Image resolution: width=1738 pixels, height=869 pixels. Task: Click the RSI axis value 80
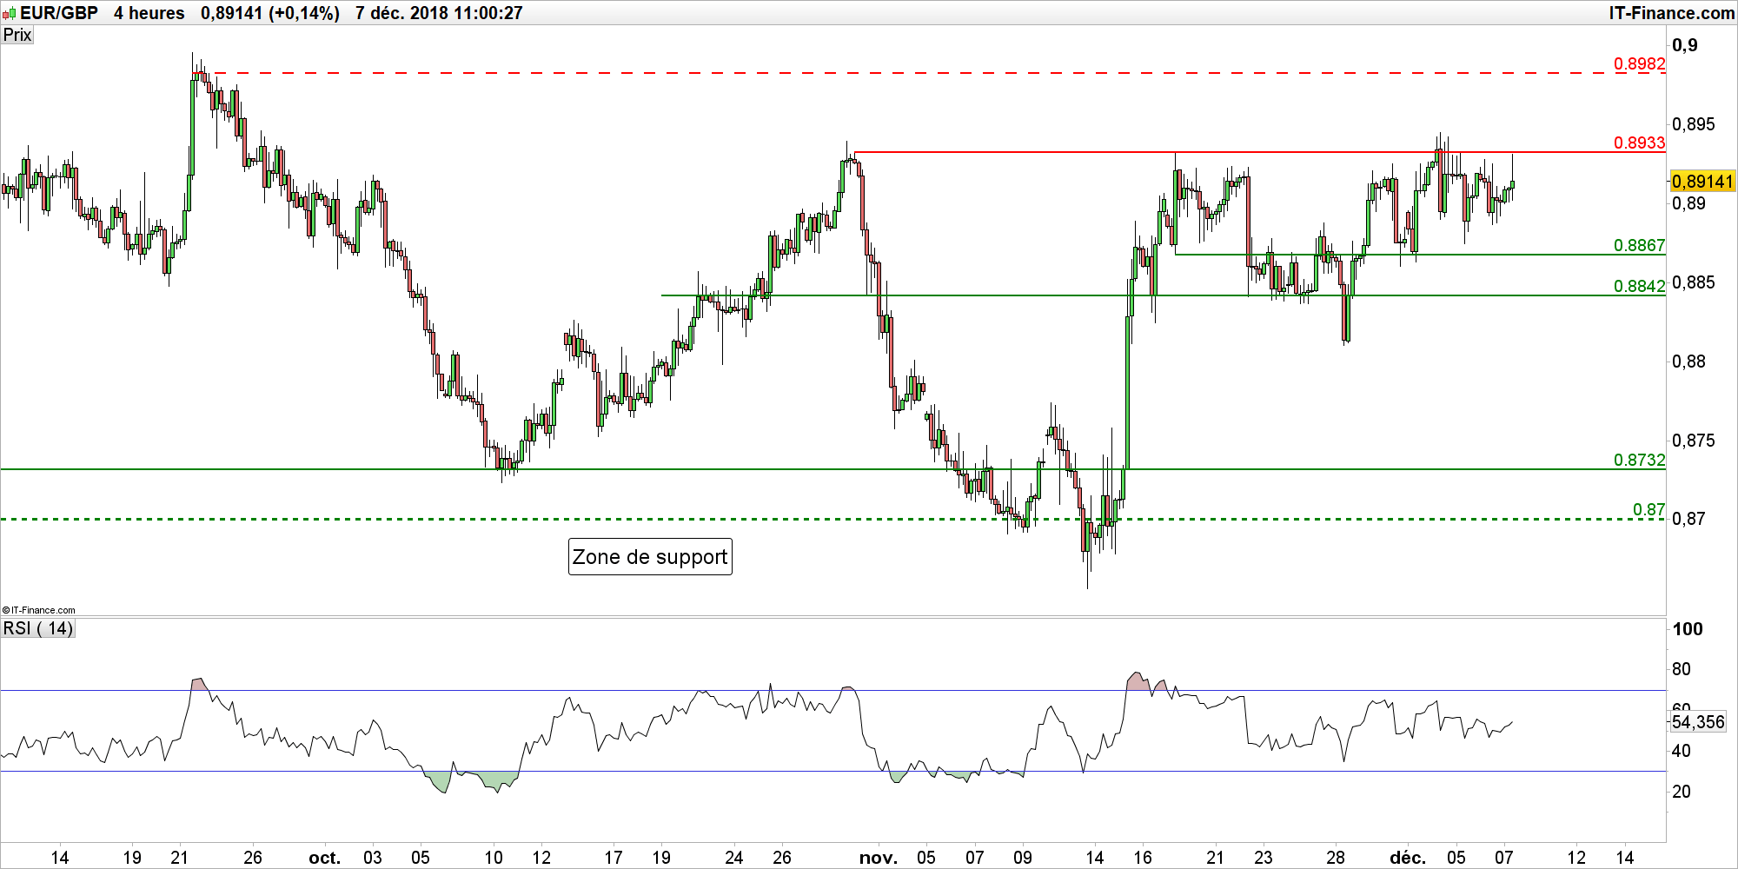pyautogui.click(x=1682, y=669)
